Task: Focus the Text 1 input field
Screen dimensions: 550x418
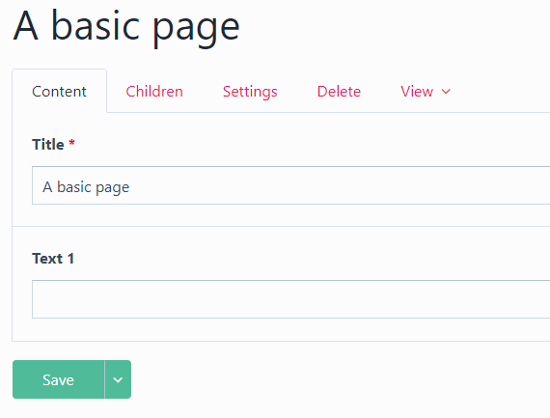Action: coord(290,299)
